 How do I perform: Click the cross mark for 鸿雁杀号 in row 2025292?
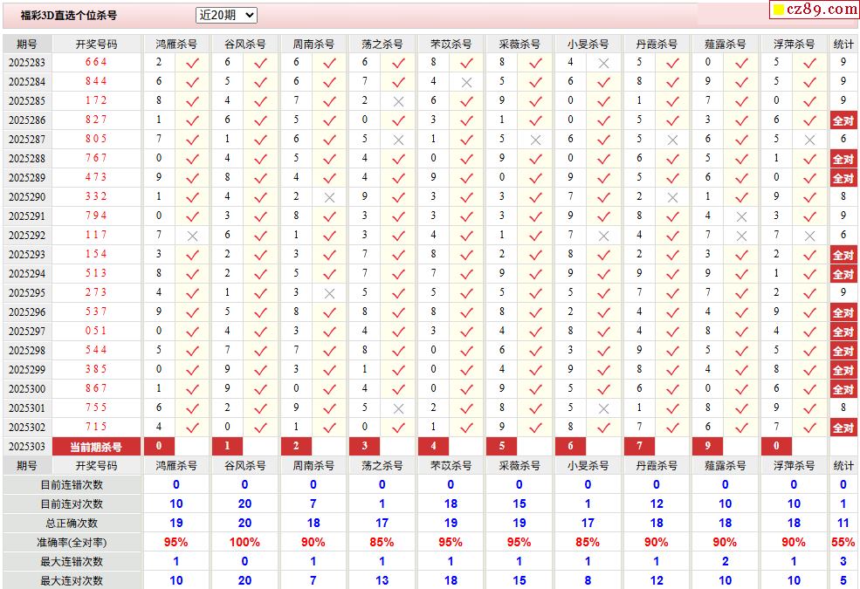pyautogui.click(x=193, y=236)
